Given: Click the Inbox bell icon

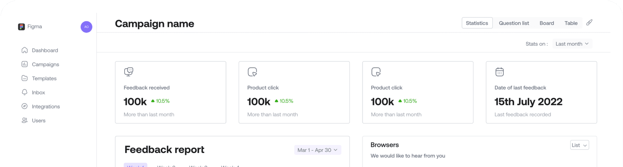Looking at the screenshot, I should click(x=25, y=92).
